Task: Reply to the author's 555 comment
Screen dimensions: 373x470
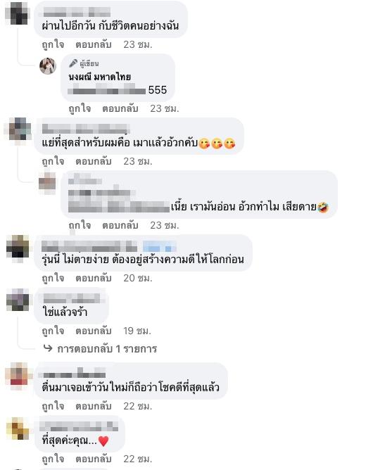Action: pyautogui.click(x=120, y=108)
